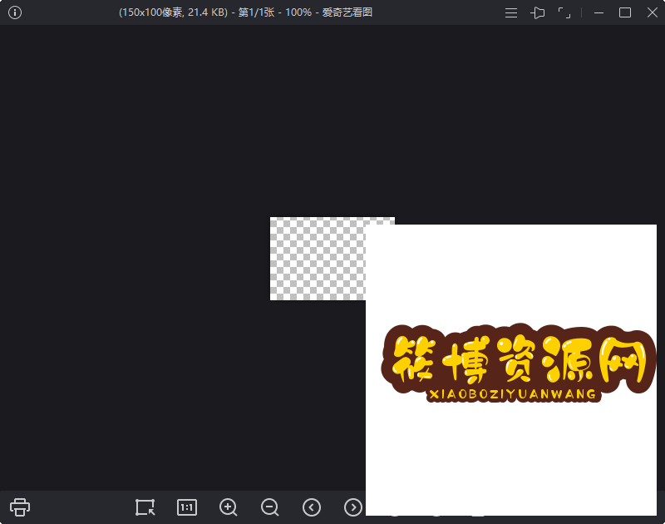The image size is (665, 524).
Task: Enter fullscreen view mode
Action: click(564, 12)
